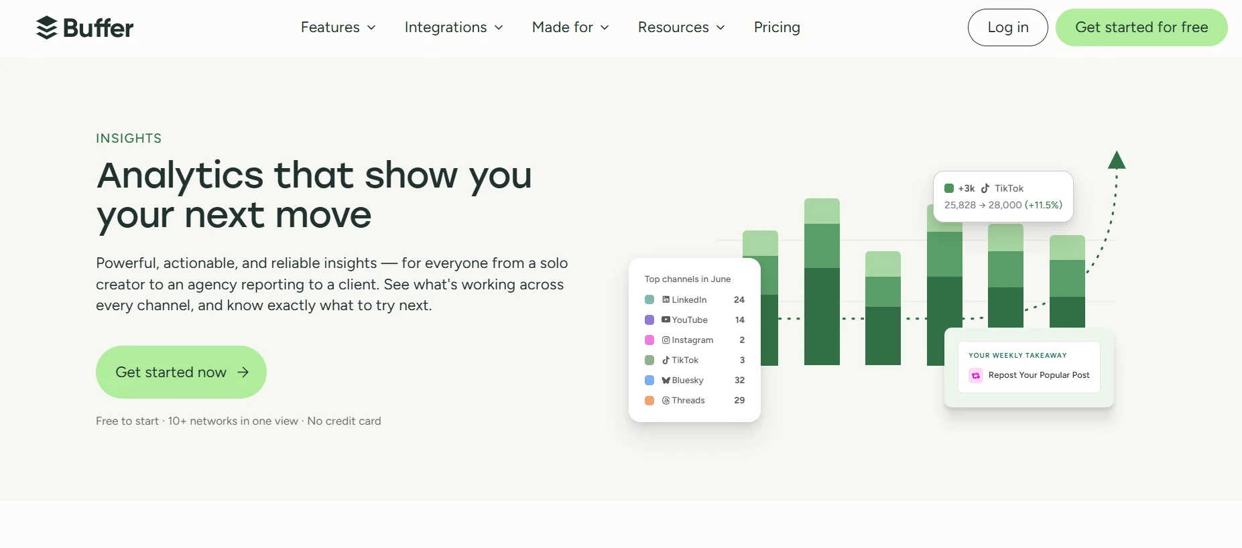
Task: Click the Threads icon in Top channels
Action: (x=666, y=400)
